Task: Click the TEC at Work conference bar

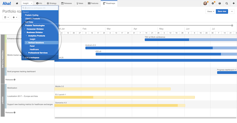Action: click(191, 40)
